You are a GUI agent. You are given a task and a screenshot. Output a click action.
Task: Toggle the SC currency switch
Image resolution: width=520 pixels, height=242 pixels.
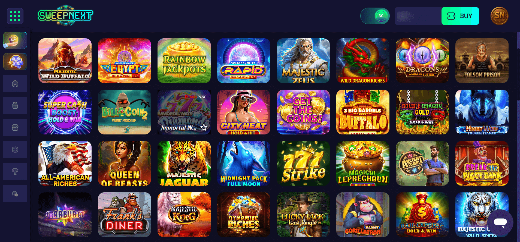point(375,16)
